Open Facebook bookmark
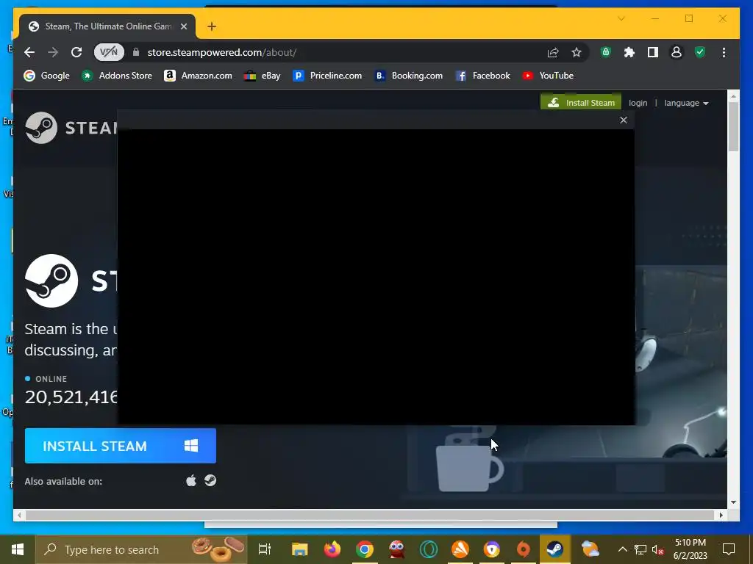This screenshot has height=564, width=753. tap(482, 76)
